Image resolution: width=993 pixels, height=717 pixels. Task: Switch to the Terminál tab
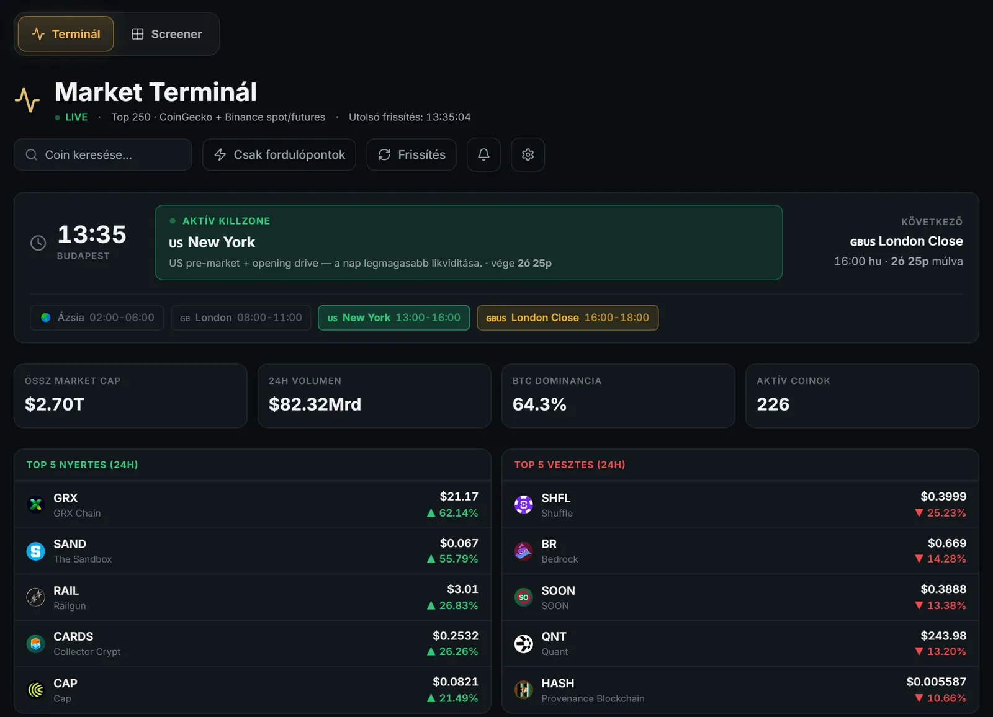[x=66, y=34]
